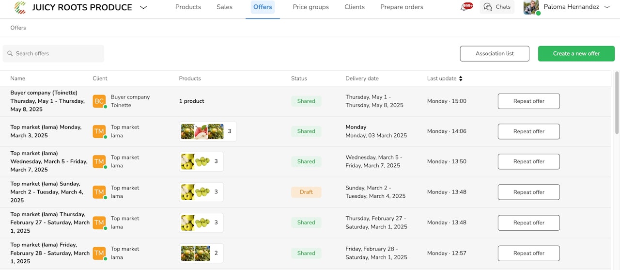Click the Juicy Roots Produce logo icon
The width and height of the screenshot is (620, 270).
pyautogui.click(x=20, y=7)
